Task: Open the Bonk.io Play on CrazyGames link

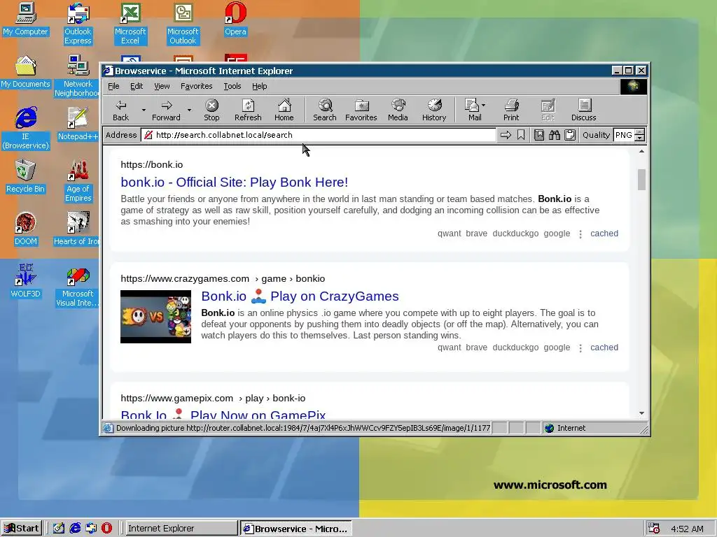Action: click(300, 296)
